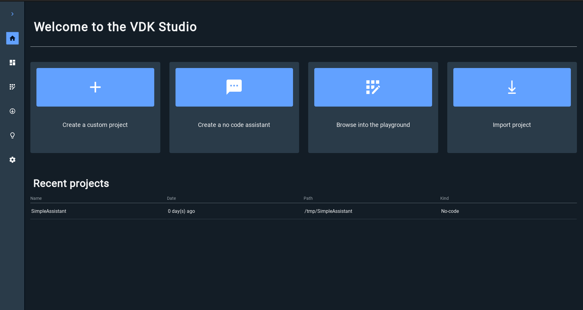Click the Name column header
Image resolution: width=583 pixels, height=310 pixels.
(36, 198)
